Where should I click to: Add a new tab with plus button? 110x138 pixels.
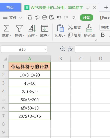[x=106, y=7]
